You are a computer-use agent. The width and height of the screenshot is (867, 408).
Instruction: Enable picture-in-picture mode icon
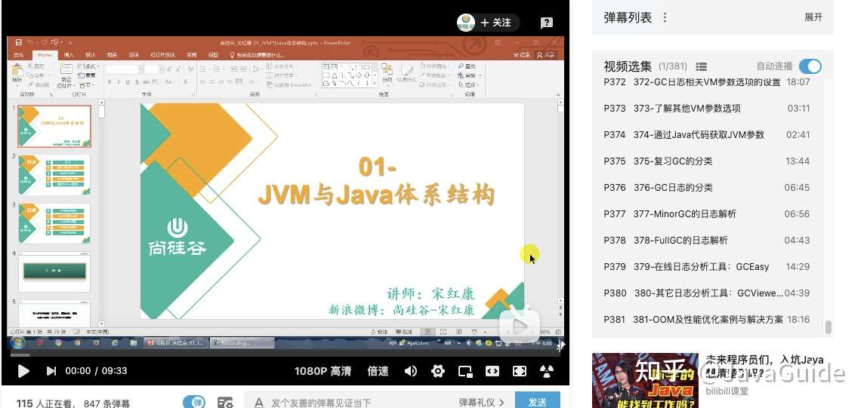465,371
